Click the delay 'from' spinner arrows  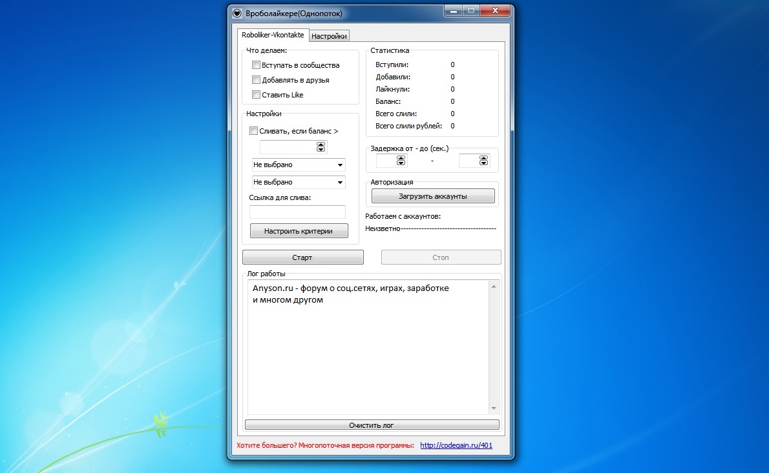(x=401, y=161)
